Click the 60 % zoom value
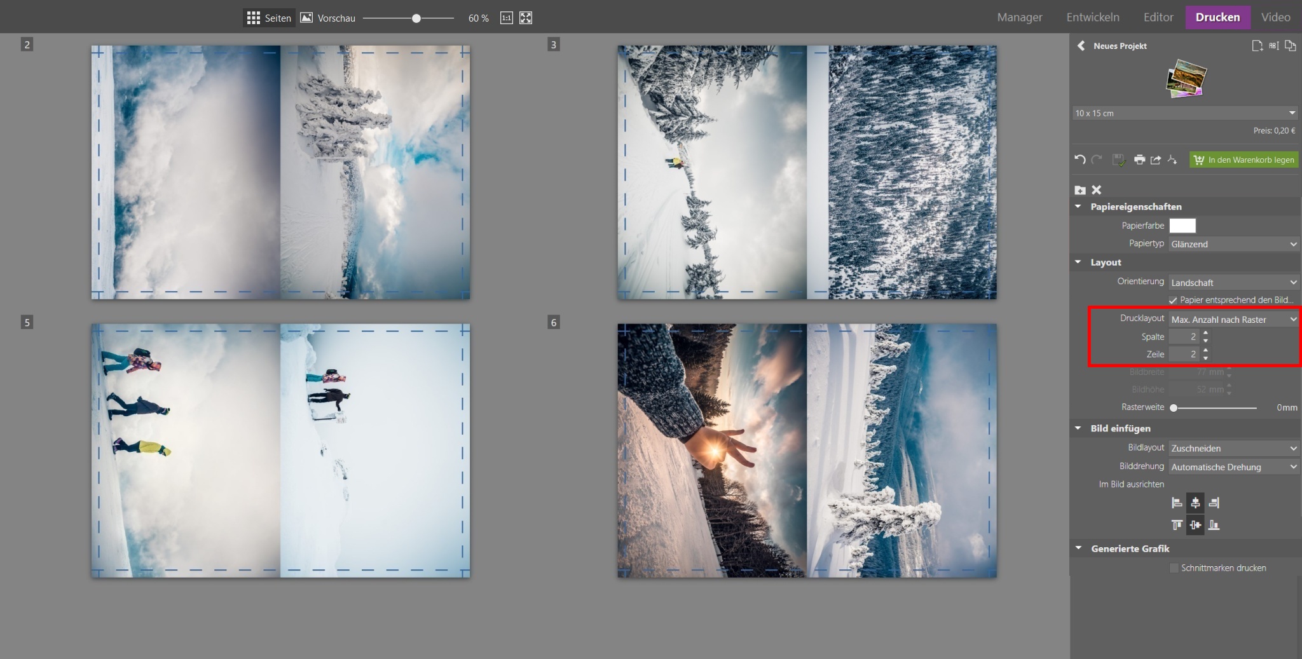 [x=478, y=18]
